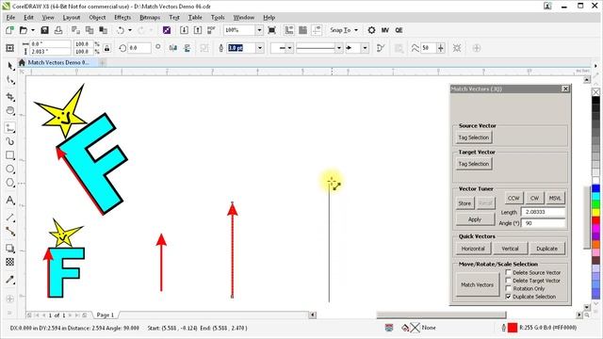Open the start arrowhead dropdown
This screenshot has height=339, width=603.
(290, 48)
